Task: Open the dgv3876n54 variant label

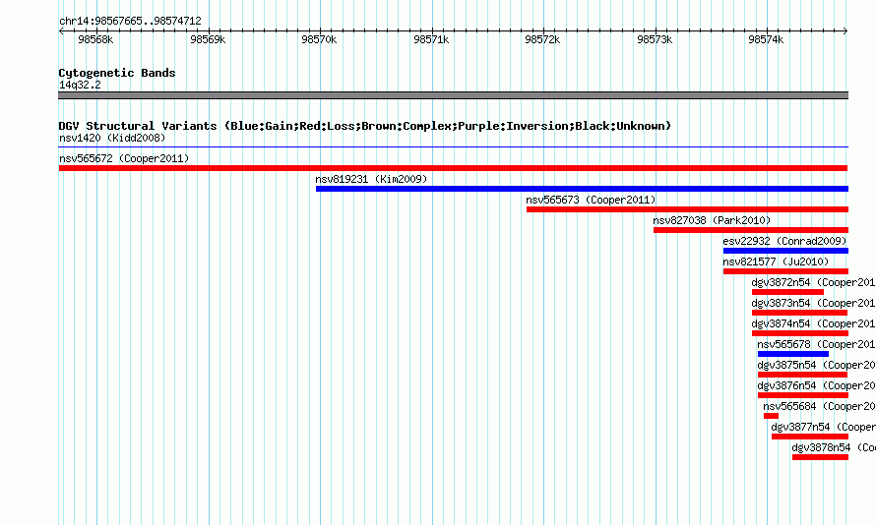Action: click(816, 385)
